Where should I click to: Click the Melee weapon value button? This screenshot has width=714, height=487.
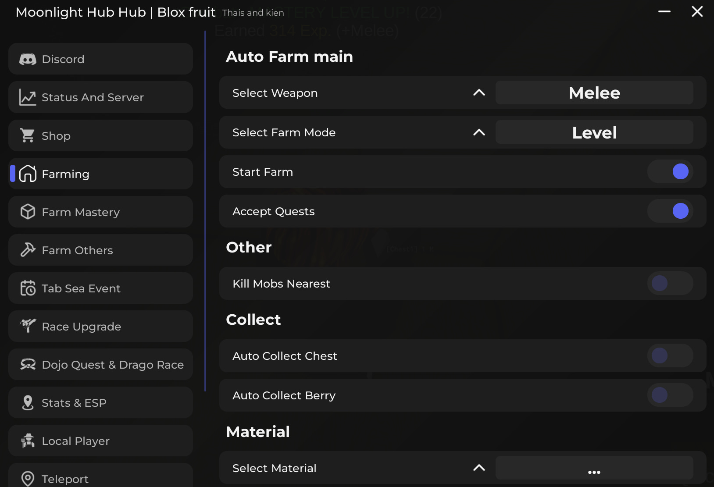pyautogui.click(x=594, y=93)
